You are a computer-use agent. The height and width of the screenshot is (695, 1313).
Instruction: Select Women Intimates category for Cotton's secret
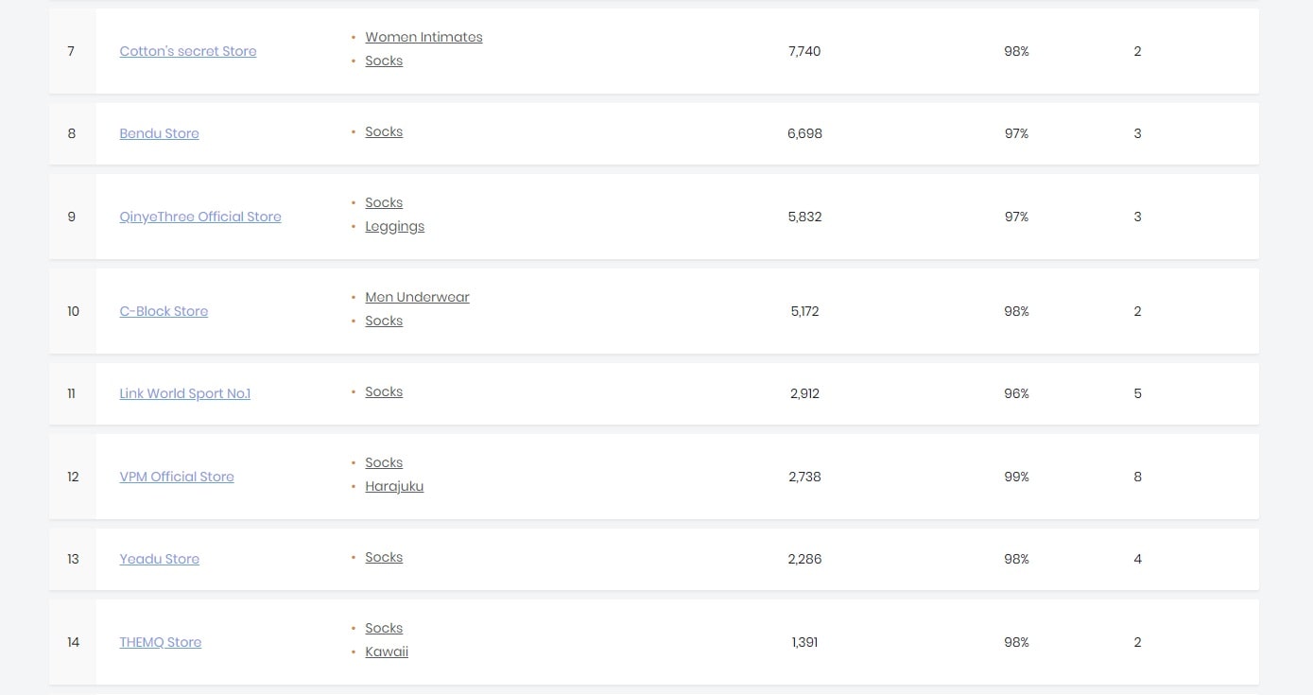point(423,37)
